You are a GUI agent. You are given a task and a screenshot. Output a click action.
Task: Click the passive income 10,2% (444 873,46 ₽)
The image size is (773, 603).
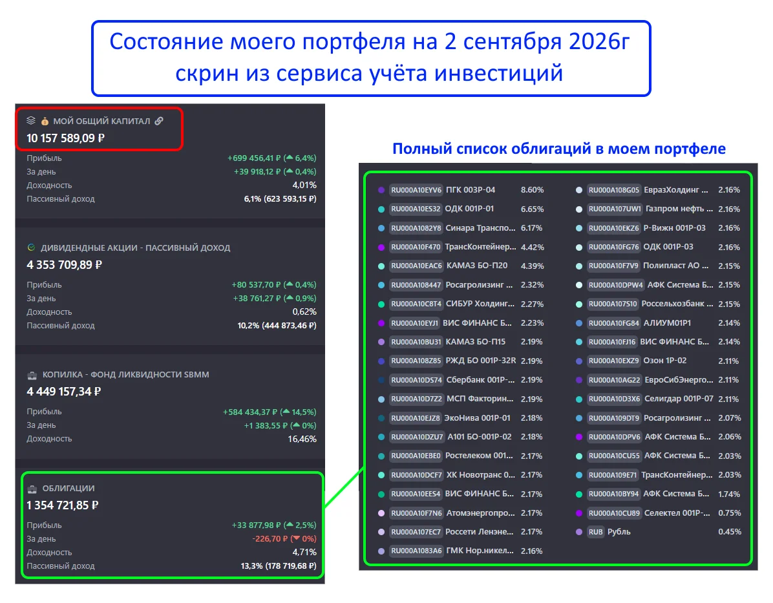277,325
